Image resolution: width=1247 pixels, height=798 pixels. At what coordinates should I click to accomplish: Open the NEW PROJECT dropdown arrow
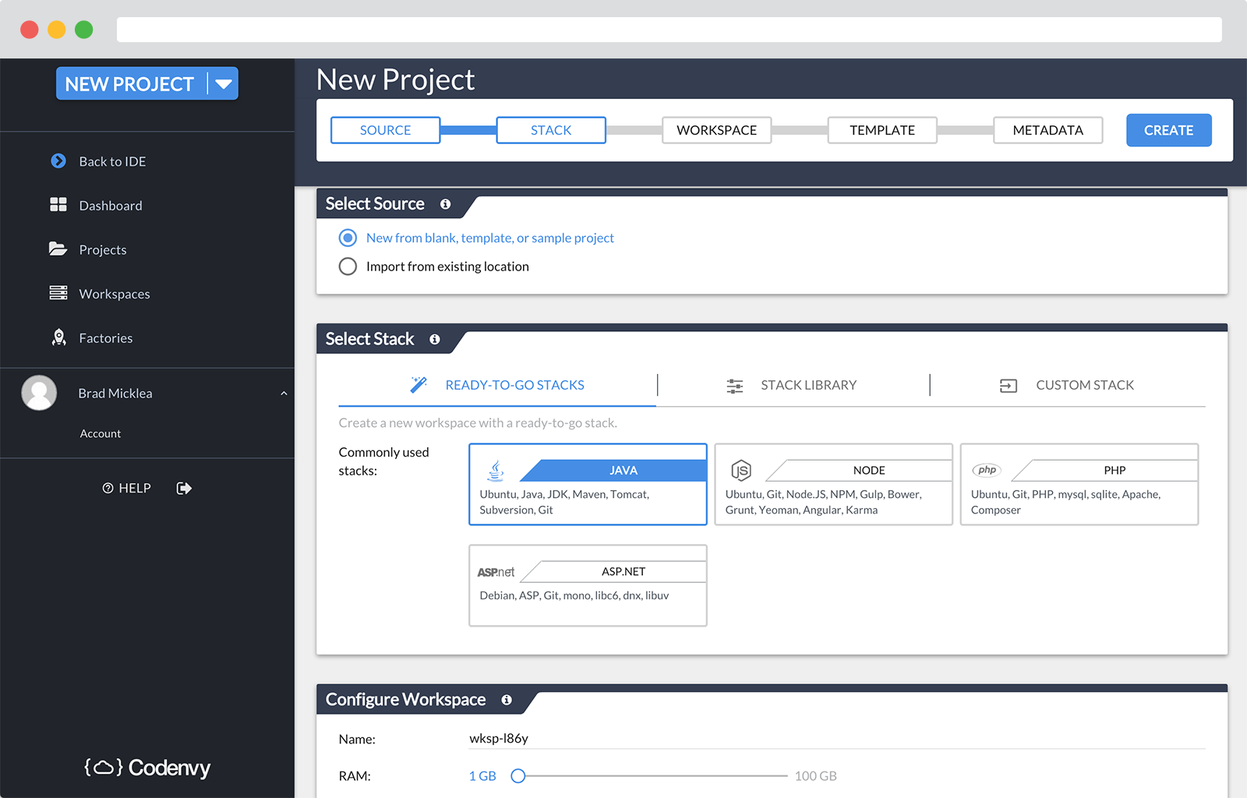(224, 83)
